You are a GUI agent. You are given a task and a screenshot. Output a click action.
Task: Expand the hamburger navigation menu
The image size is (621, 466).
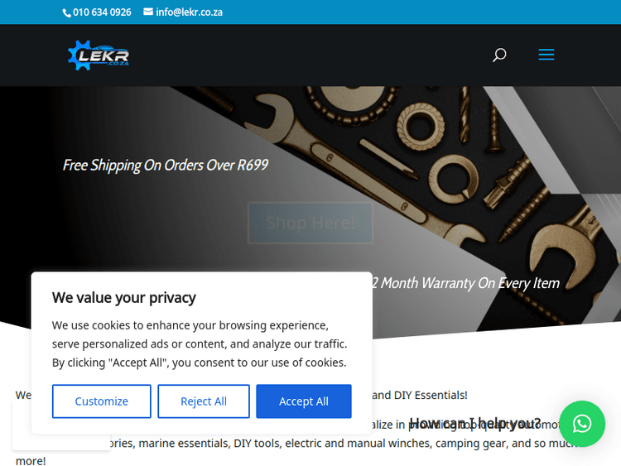tap(546, 55)
